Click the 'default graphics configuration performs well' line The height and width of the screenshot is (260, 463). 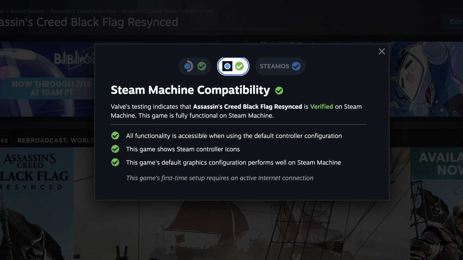coord(234,162)
